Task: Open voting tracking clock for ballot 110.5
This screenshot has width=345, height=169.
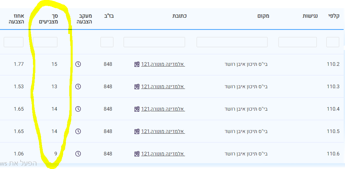Action: [x=78, y=131]
